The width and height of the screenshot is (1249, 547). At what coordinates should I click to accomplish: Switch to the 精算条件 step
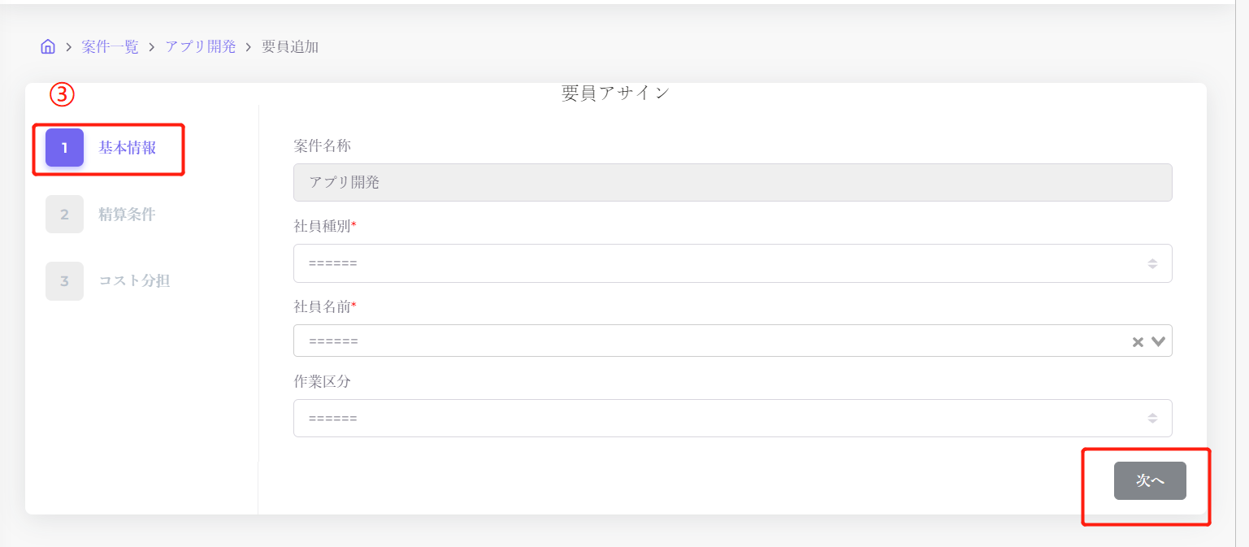point(127,215)
